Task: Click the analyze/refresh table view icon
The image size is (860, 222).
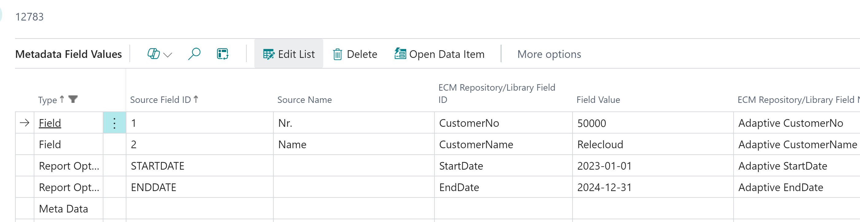Action: [x=222, y=54]
